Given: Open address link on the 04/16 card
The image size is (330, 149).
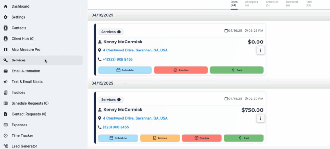Looking at the screenshot, I should click(135, 50).
